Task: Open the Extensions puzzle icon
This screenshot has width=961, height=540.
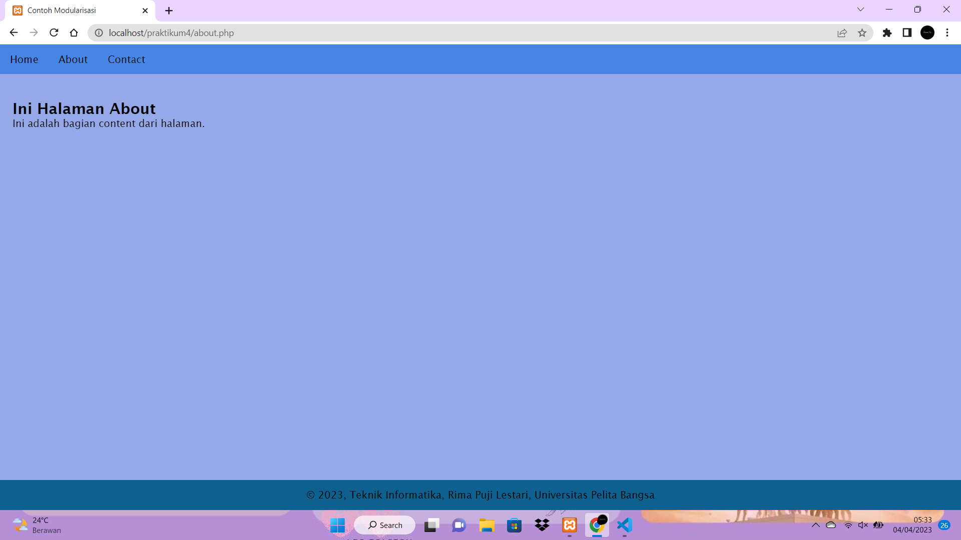Action: [887, 33]
